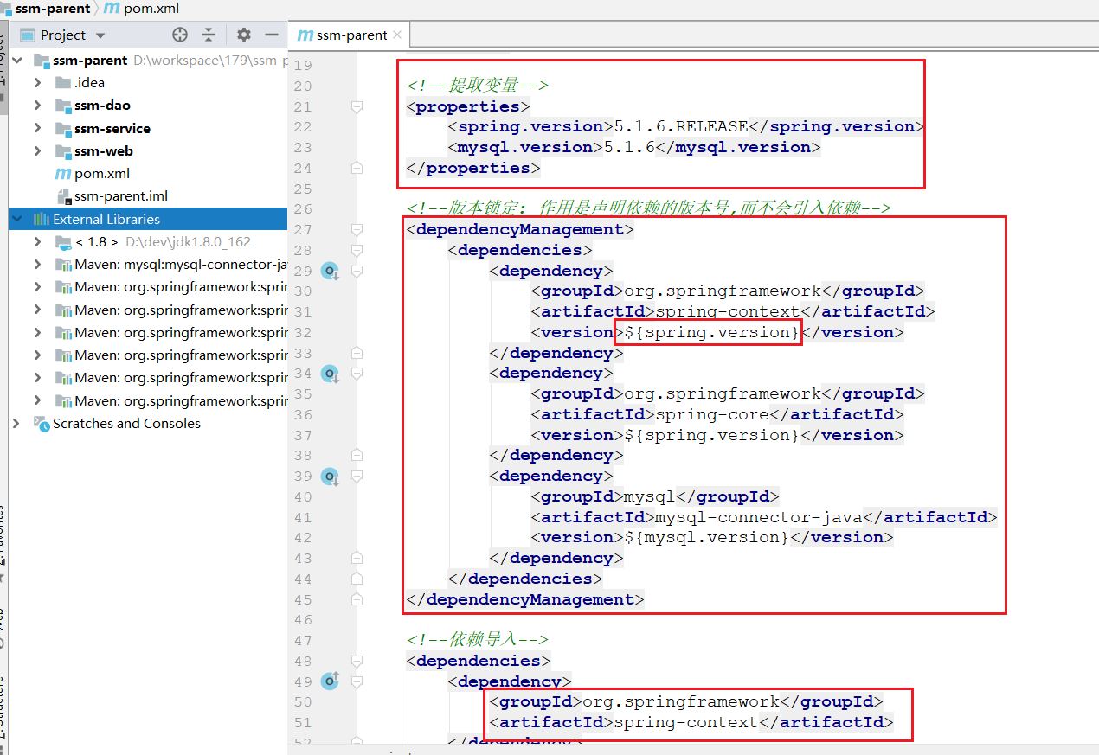This screenshot has height=755, width=1099.
Task: Hide the Project panel with minimize dash
Action: coord(271,35)
